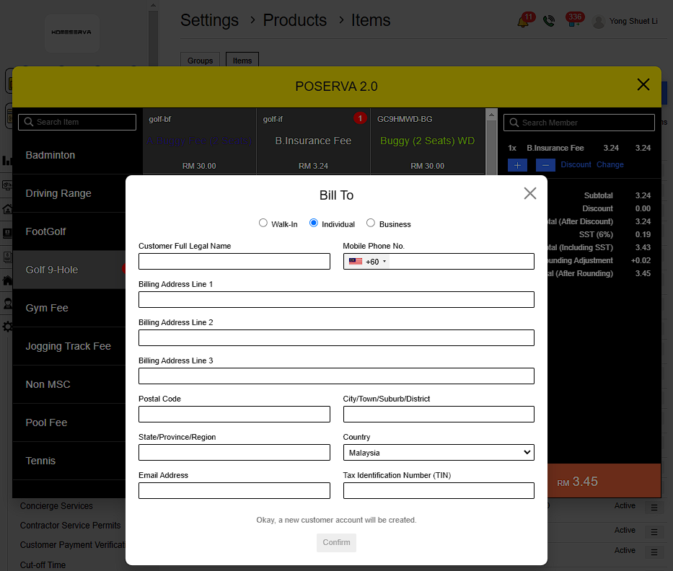This screenshot has width=673, height=571.
Task: Click the user profile avatar icon
Action: tap(599, 22)
